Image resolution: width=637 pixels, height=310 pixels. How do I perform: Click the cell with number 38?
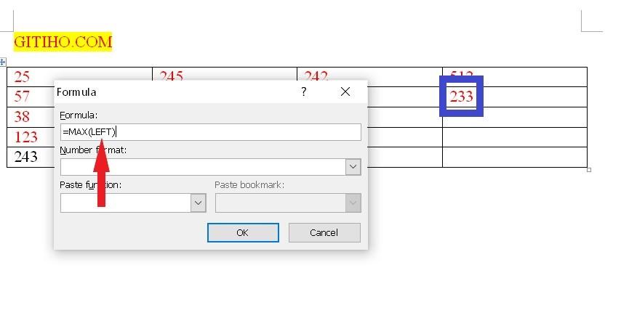click(22, 117)
